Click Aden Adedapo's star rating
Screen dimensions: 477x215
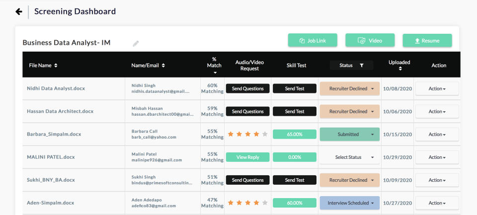click(x=247, y=203)
